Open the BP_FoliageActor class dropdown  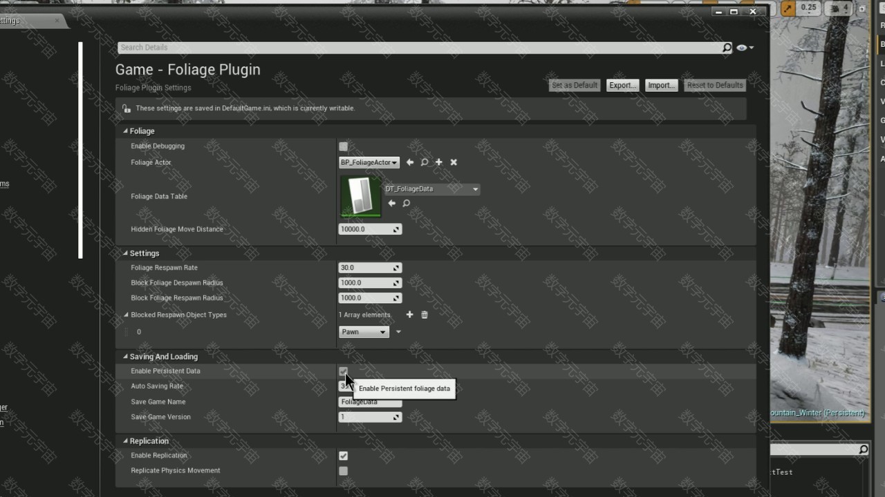369,162
